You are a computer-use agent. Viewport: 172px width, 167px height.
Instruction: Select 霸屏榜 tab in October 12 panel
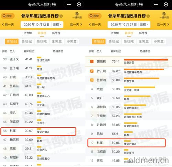point(42,33)
